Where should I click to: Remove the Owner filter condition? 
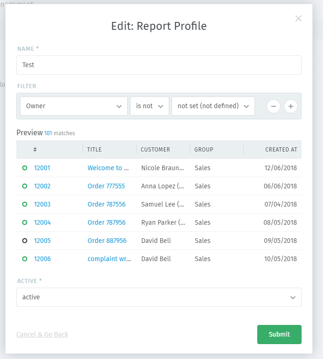point(273,106)
